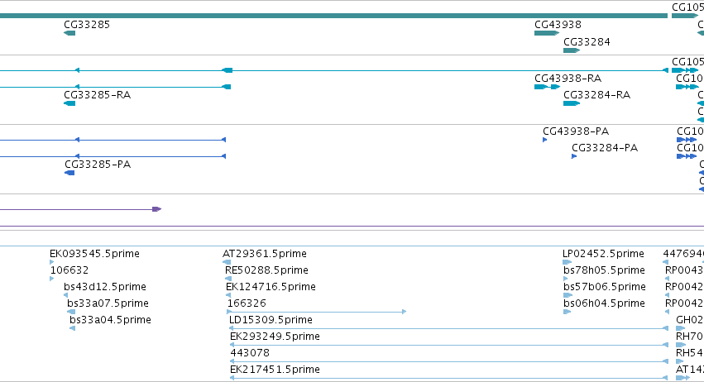Select the CG43938-PA small arrow marker

[544, 140]
